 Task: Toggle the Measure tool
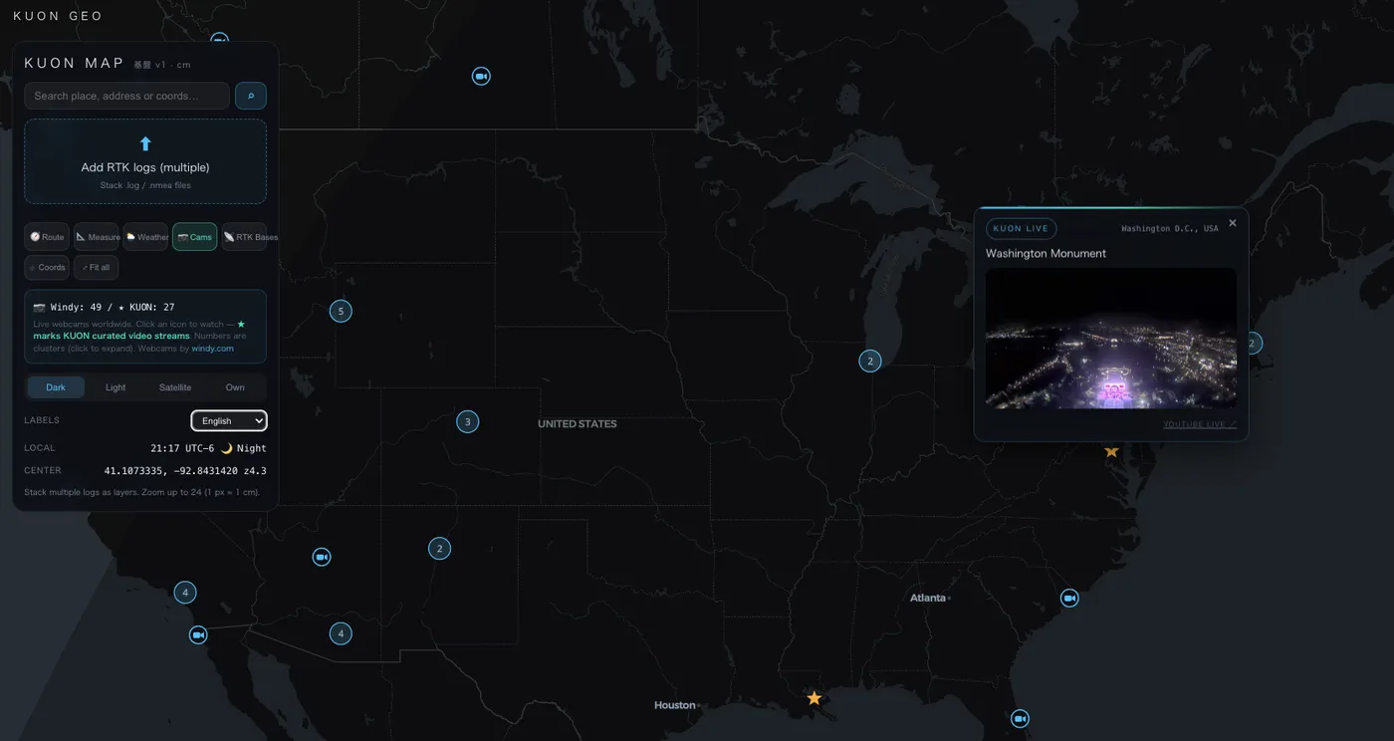(97, 237)
